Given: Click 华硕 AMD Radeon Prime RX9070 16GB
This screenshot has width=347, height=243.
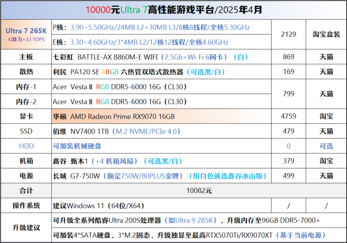Looking at the screenshot, I should pyautogui.click(x=161, y=116).
